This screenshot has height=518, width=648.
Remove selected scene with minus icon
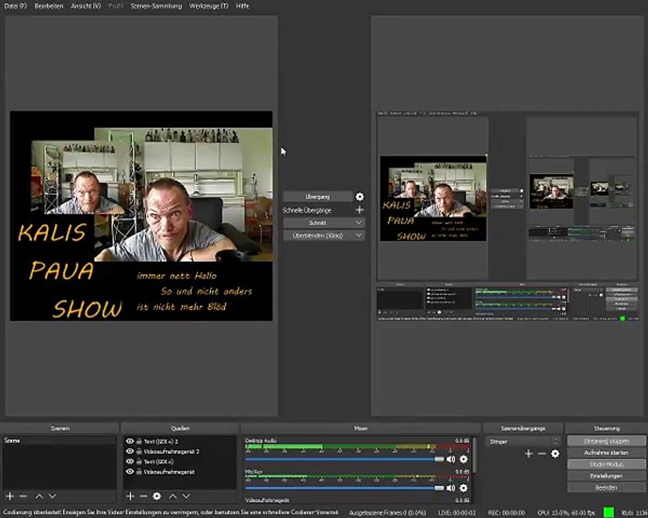23,496
